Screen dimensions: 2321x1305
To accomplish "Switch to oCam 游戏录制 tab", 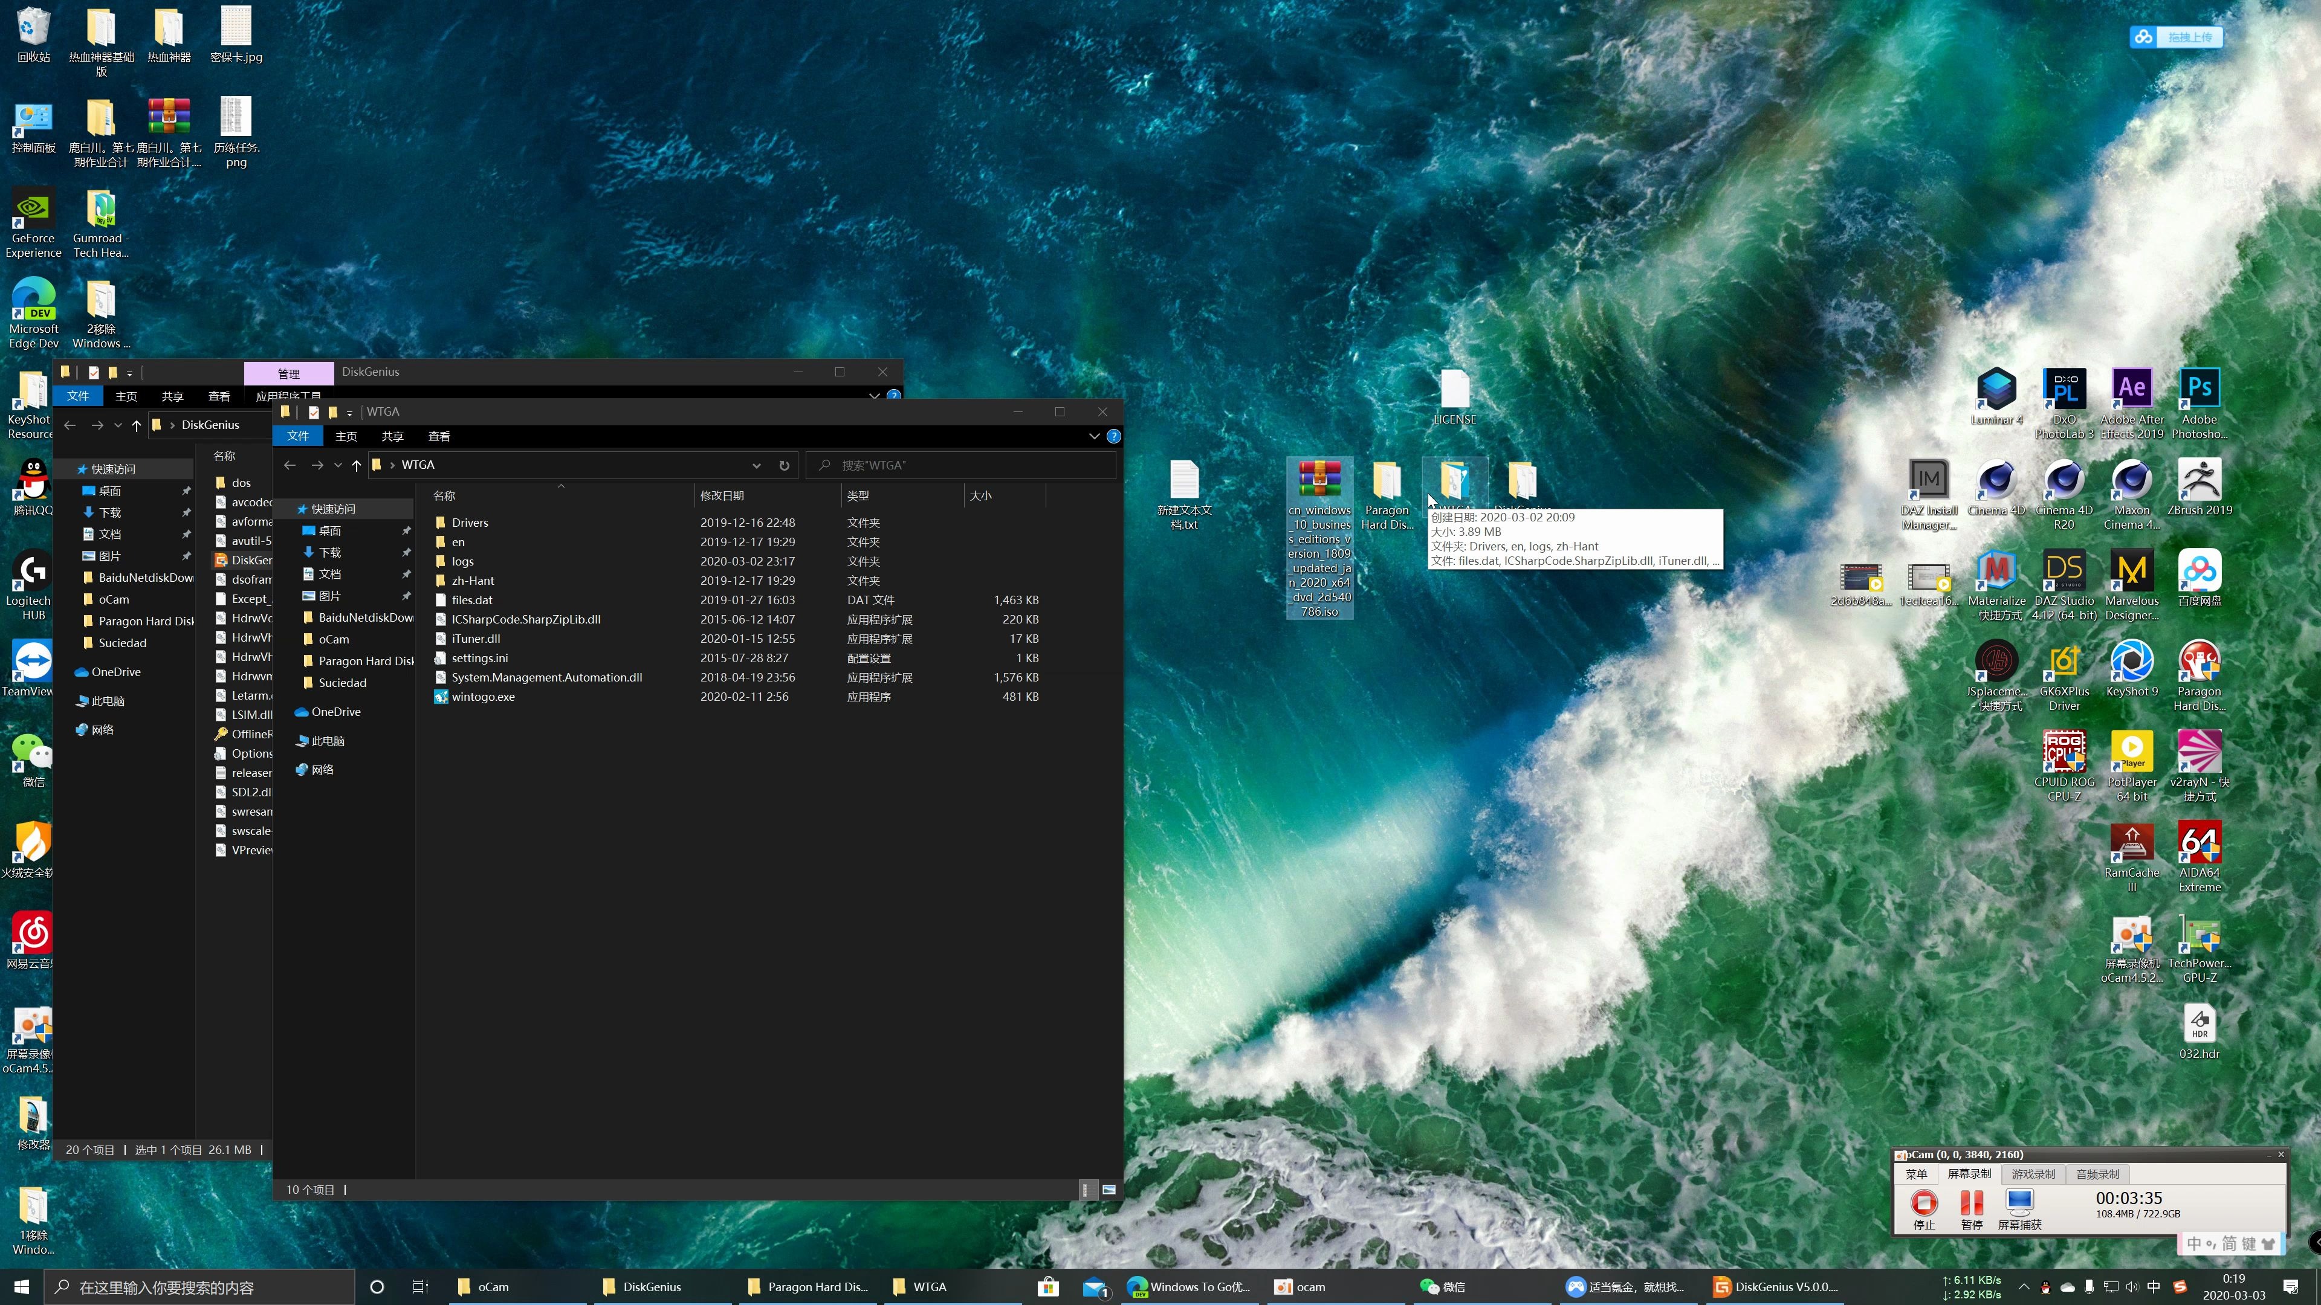I will click(2033, 1174).
